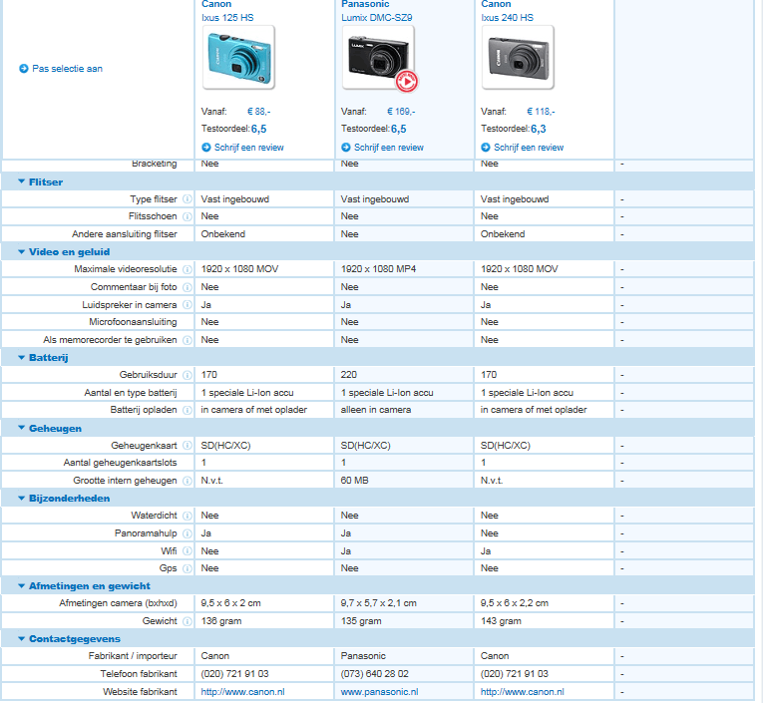The image size is (763, 703).
Task: Select '135 gram' weight of Lumix
Action: click(x=361, y=621)
